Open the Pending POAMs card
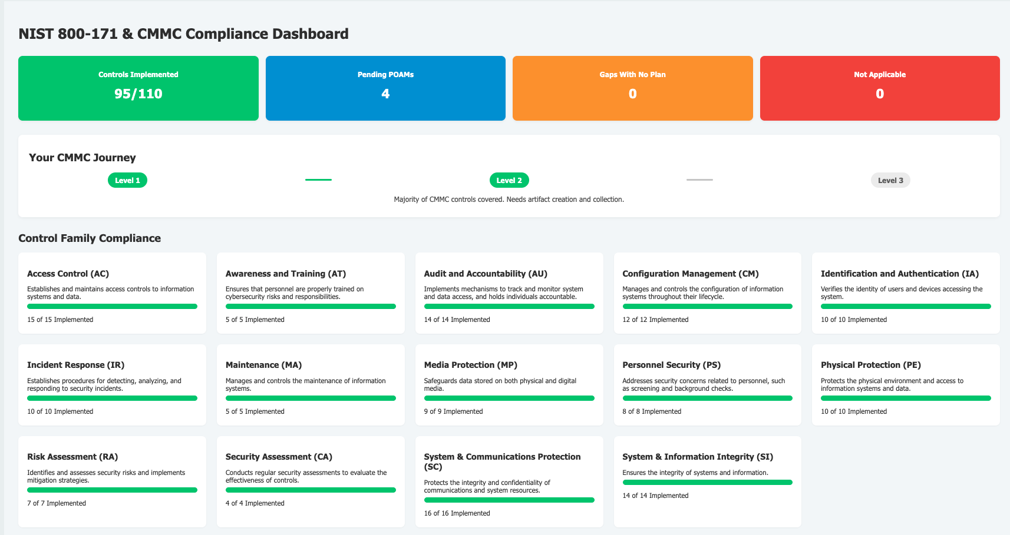This screenshot has width=1010, height=535. click(x=385, y=88)
